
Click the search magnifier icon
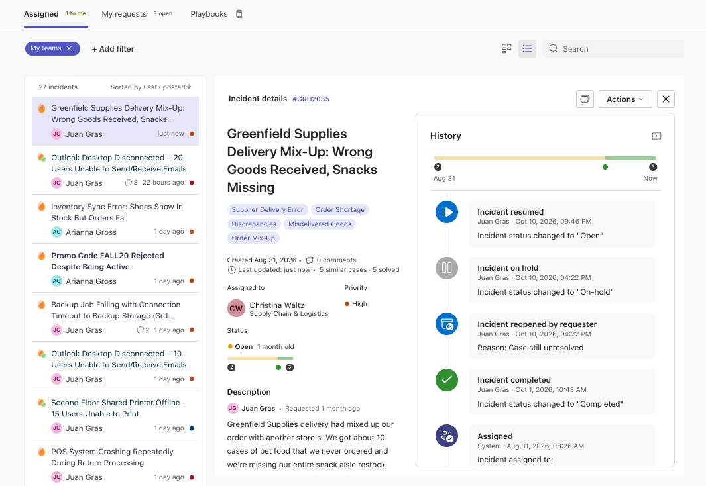554,48
